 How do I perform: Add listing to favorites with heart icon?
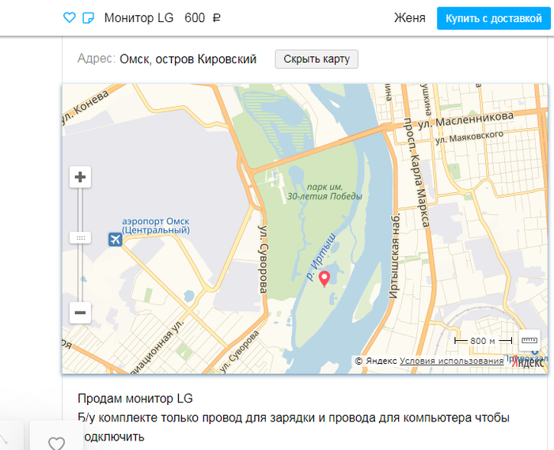click(x=70, y=17)
